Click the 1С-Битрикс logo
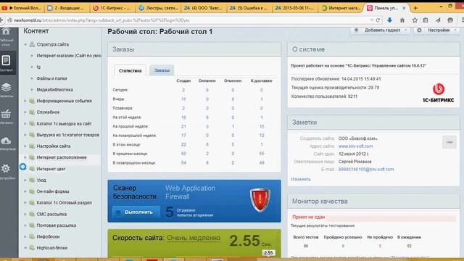Viewport: 464px width, 261px height. pyautogui.click(x=439, y=93)
